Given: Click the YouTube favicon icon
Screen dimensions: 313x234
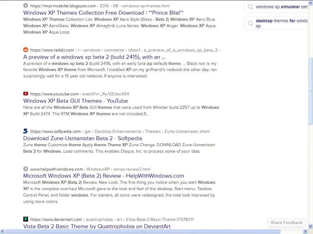Looking at the screenshot, I should [x=26, y=94].
